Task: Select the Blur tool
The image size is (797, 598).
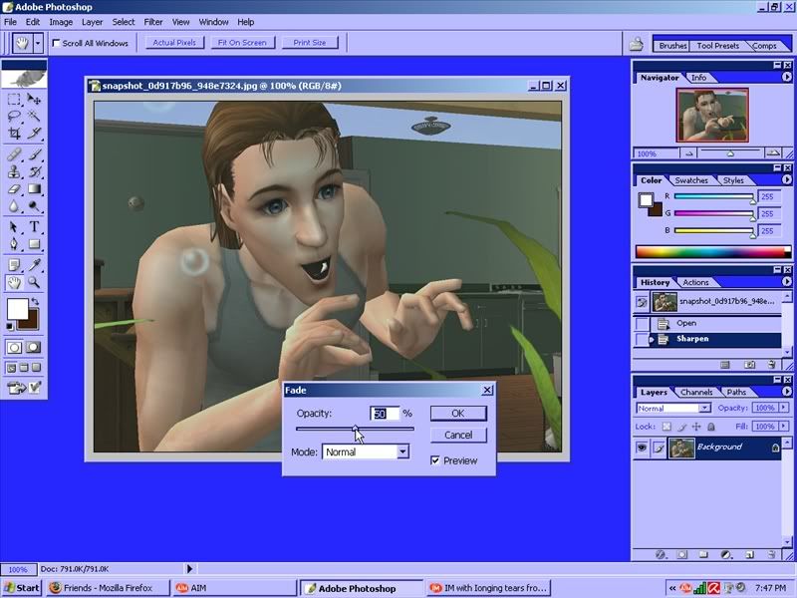Action: coord(14,206)
